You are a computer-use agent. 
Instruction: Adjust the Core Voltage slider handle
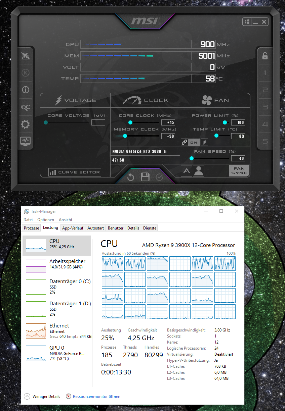pyautogui.click(x=46, y=122)
